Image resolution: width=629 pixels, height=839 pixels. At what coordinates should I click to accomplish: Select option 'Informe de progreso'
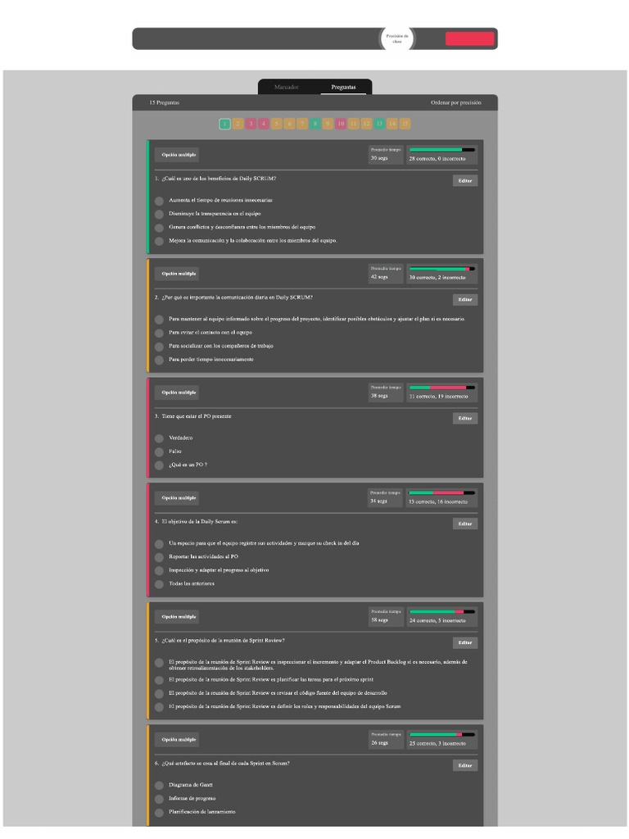(x=159, y=799)
